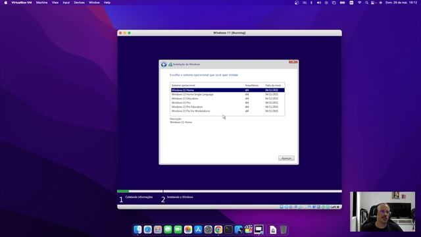The height and width of the screenshot is (237, 421).
Task: Select the Windows 11 Pro row
Action: tap(228, 103)
